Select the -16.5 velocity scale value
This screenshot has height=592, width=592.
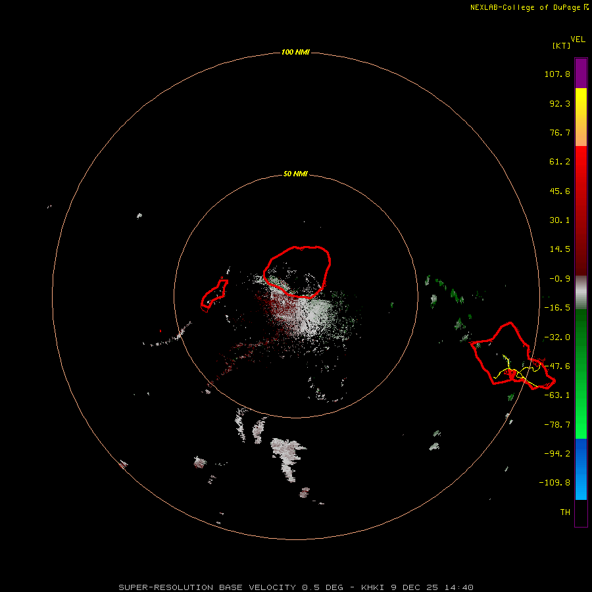(x=557, y=308)
